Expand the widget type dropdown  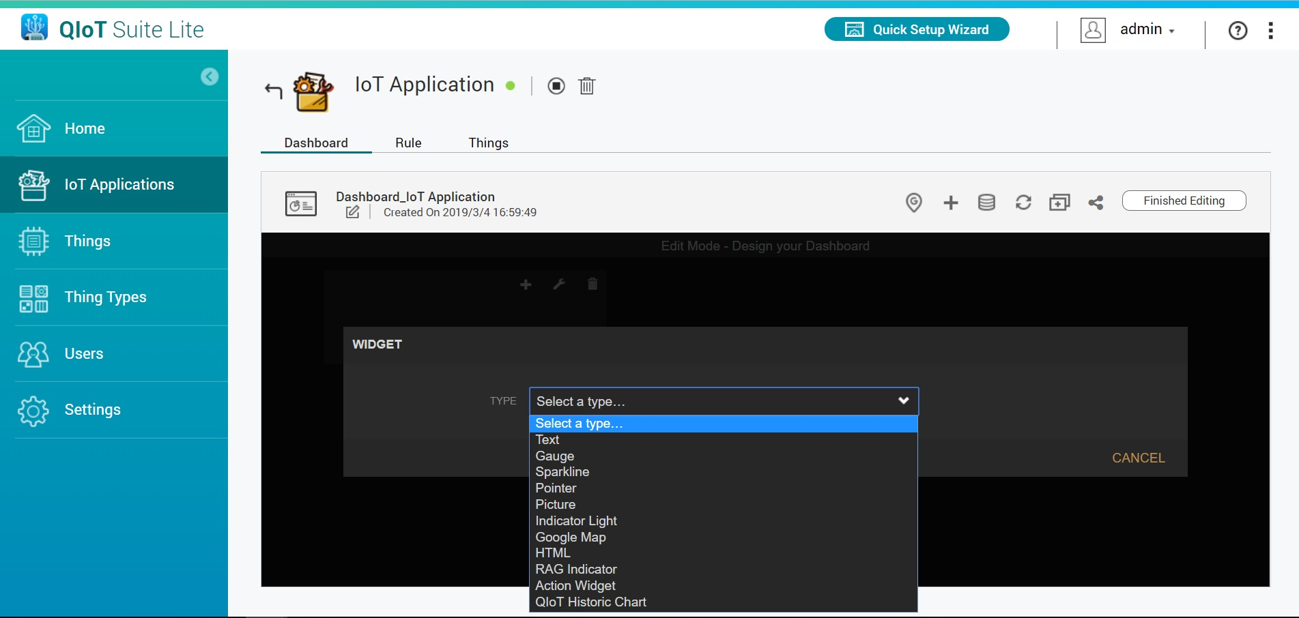724,401
